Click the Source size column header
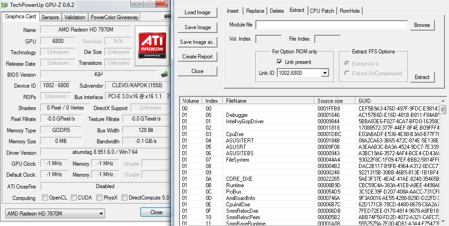This screenshot has width=449, height=226. click(x=334, y=101)
